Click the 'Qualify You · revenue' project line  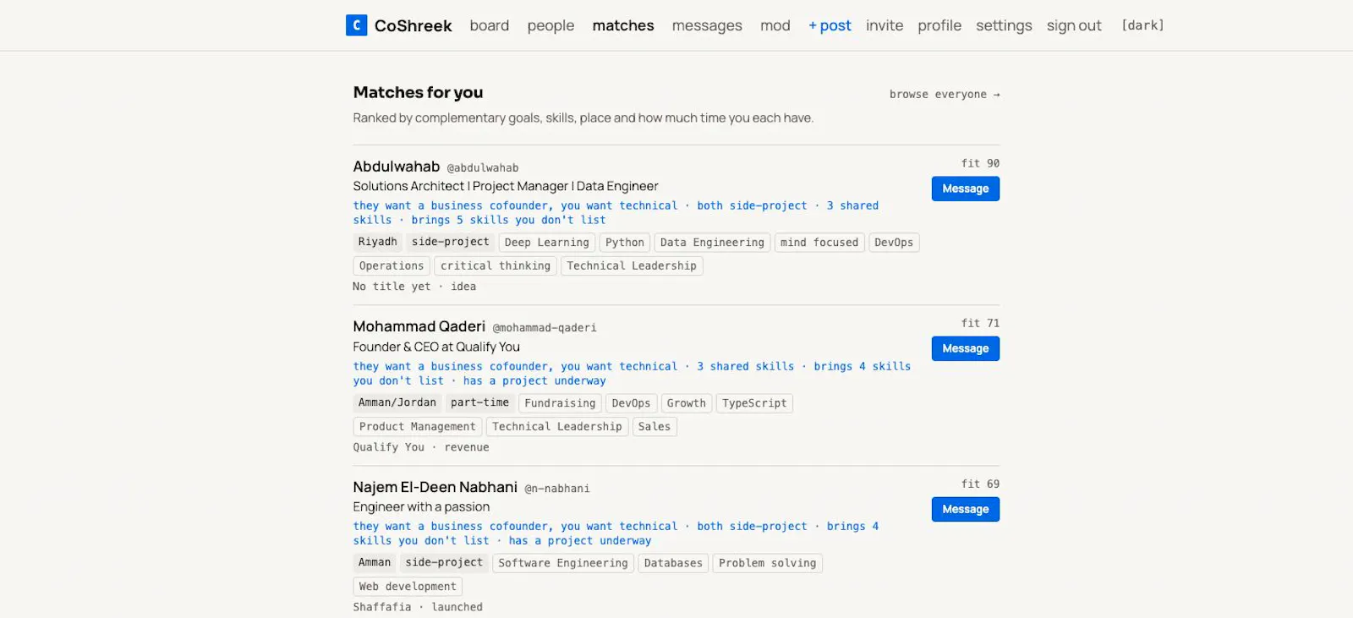[x=421, y=447]
